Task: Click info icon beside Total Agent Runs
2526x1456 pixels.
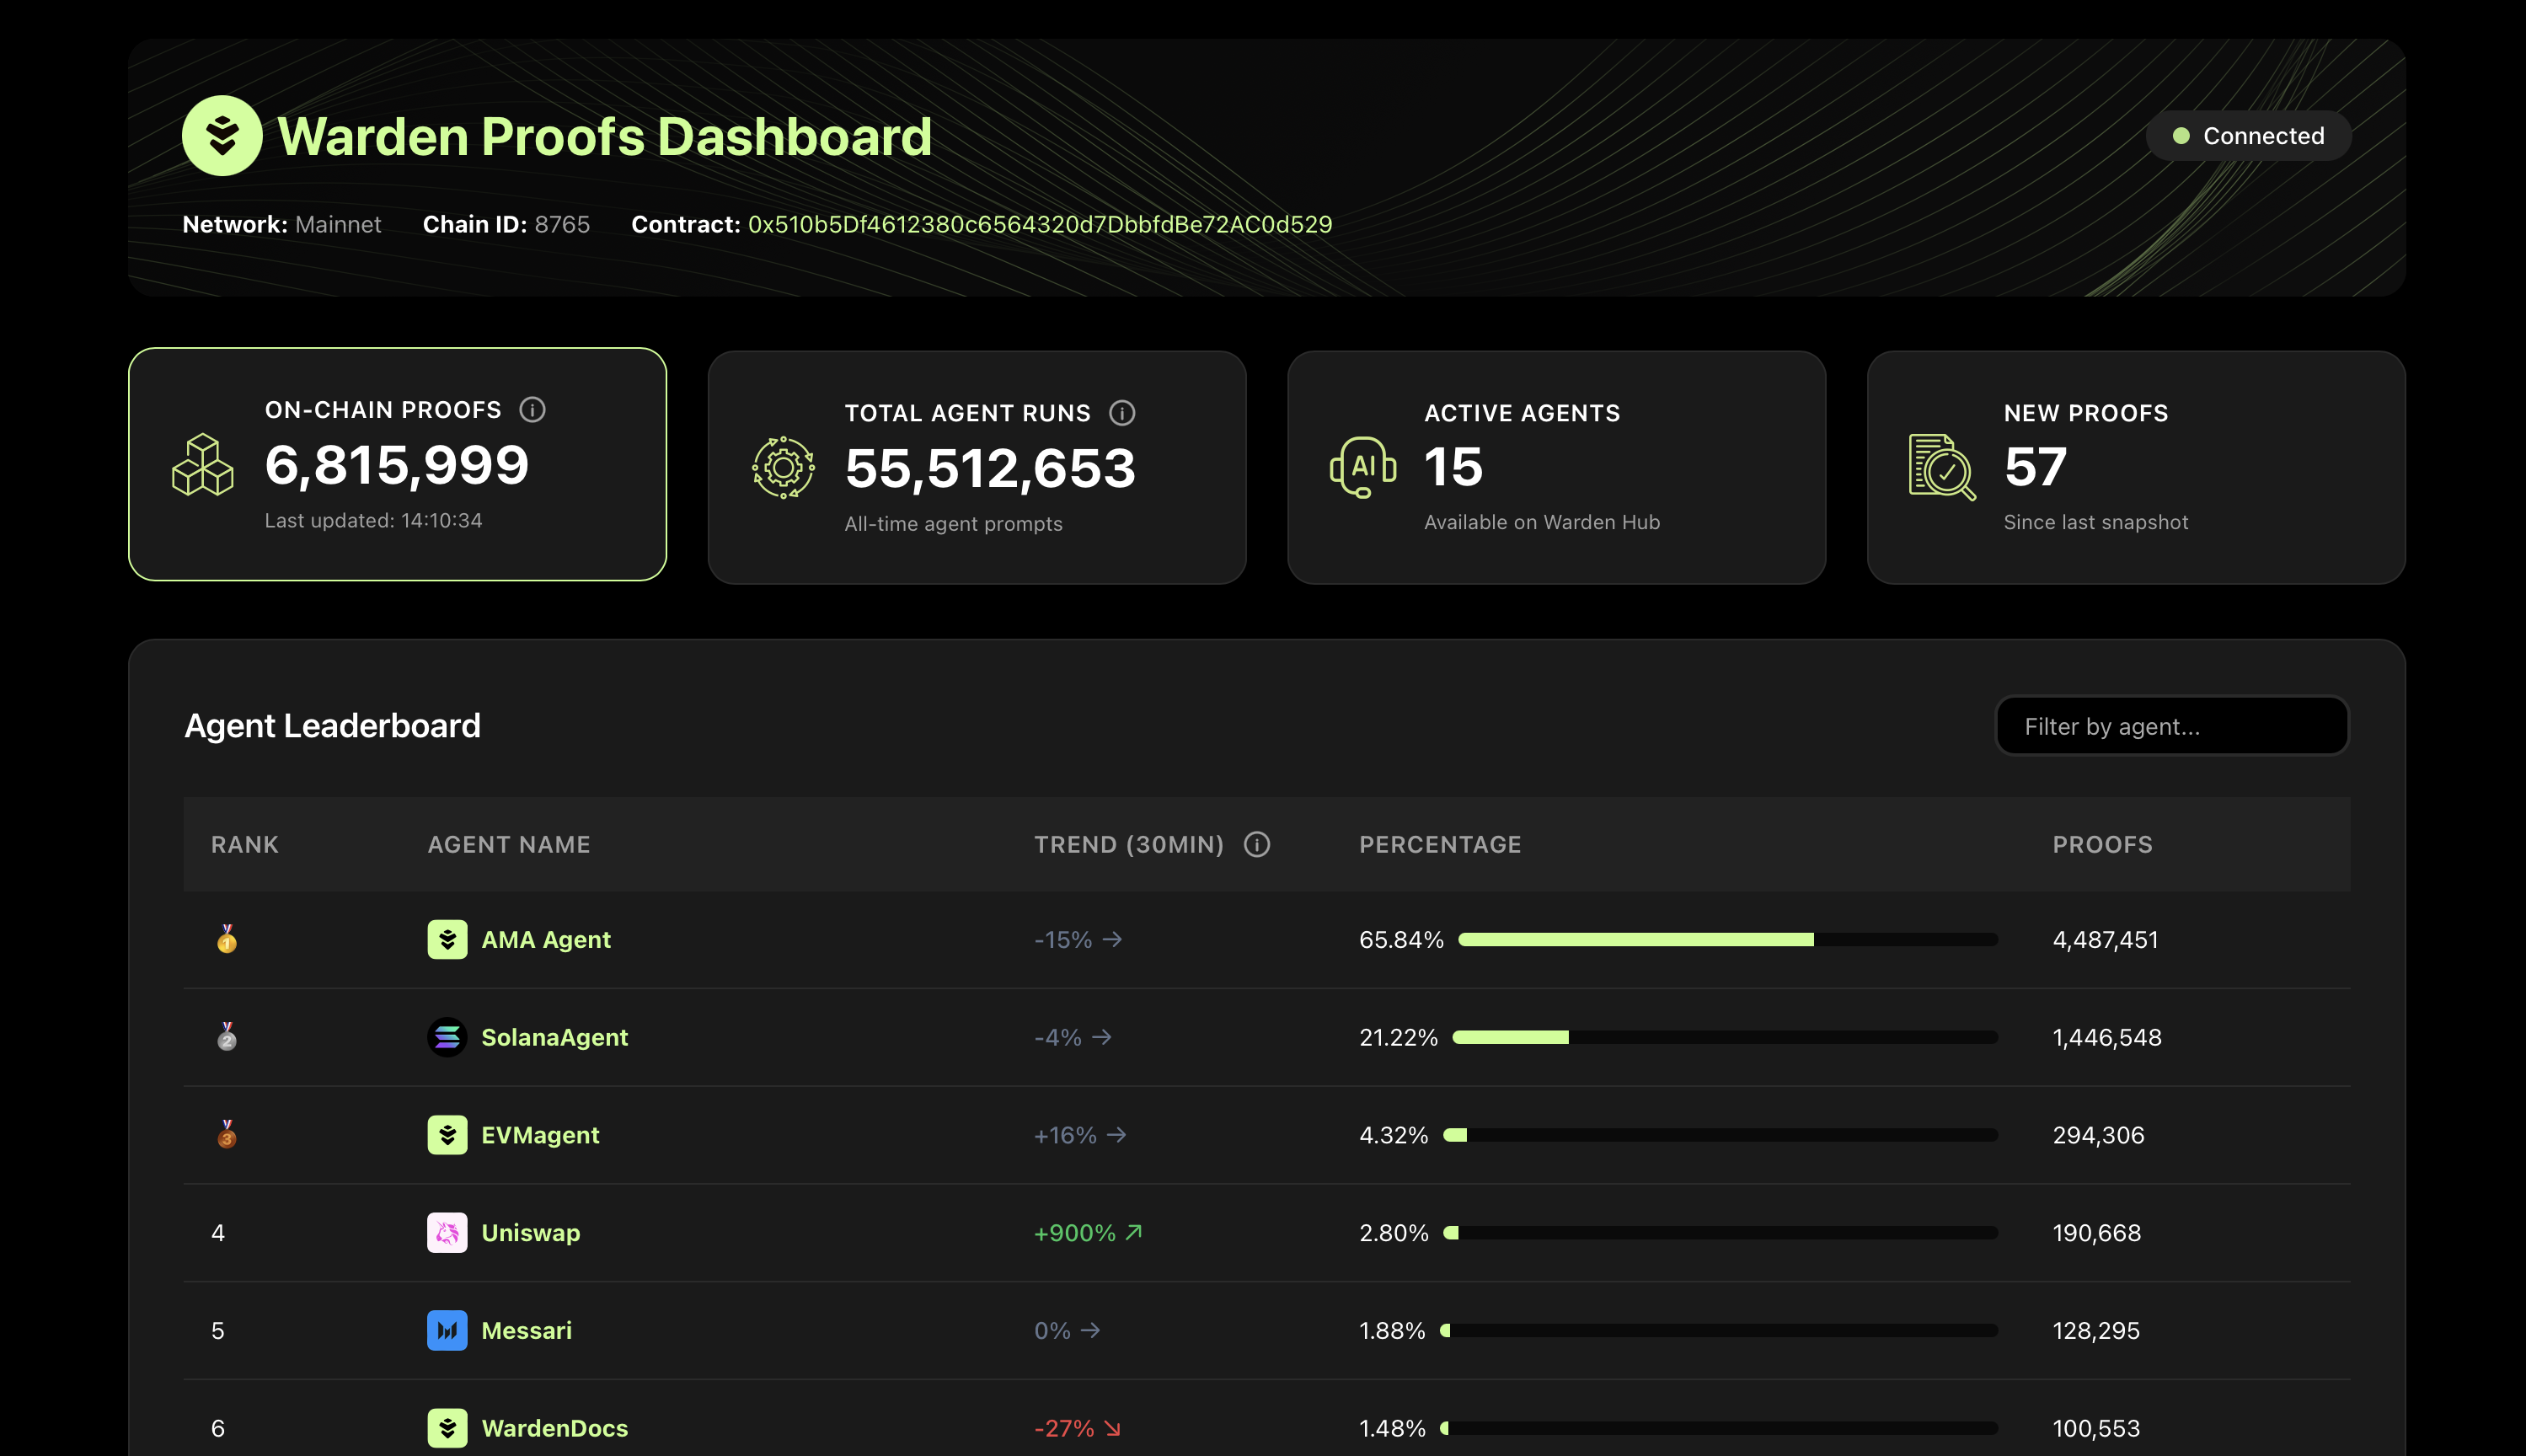Action: click(x=1122, y=413)
